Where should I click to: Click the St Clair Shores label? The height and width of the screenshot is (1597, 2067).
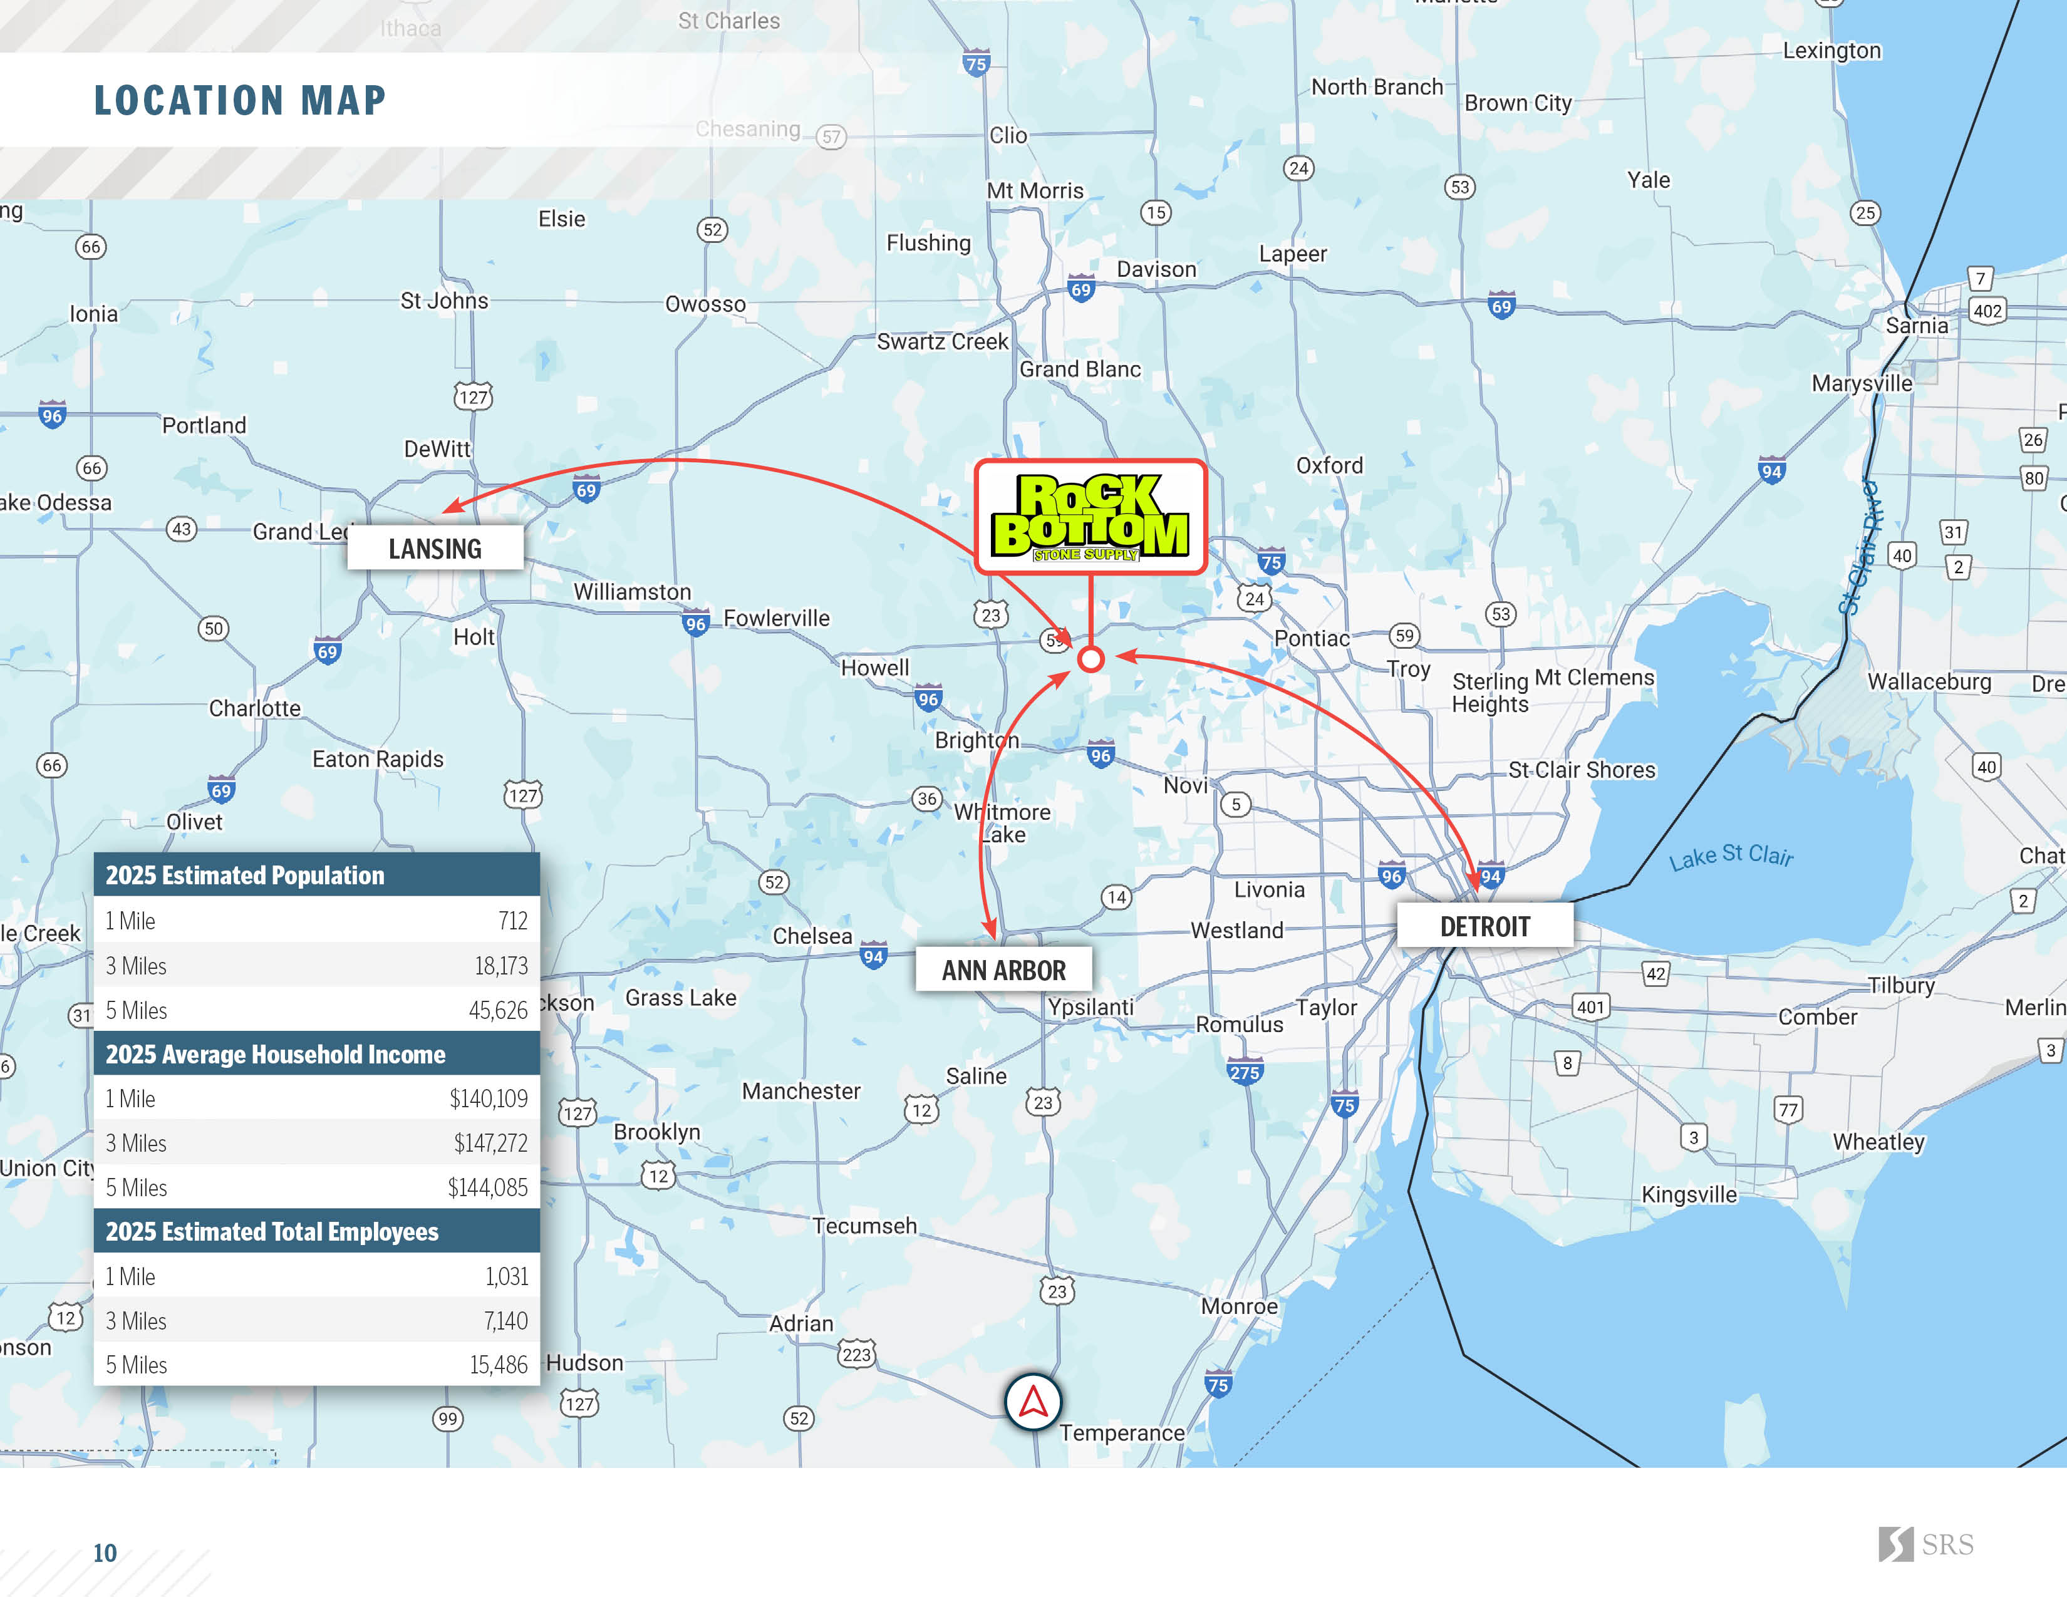(1582, 770)
